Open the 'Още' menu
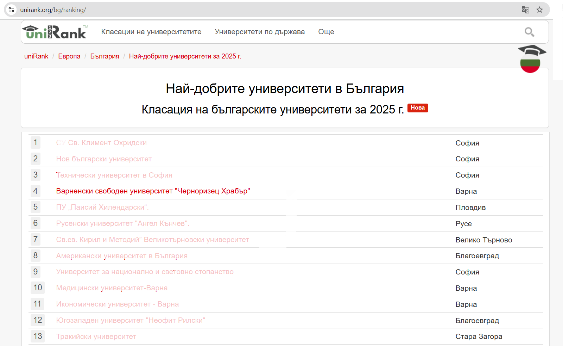This screenshot has width=563, height=346. [326, 32]
